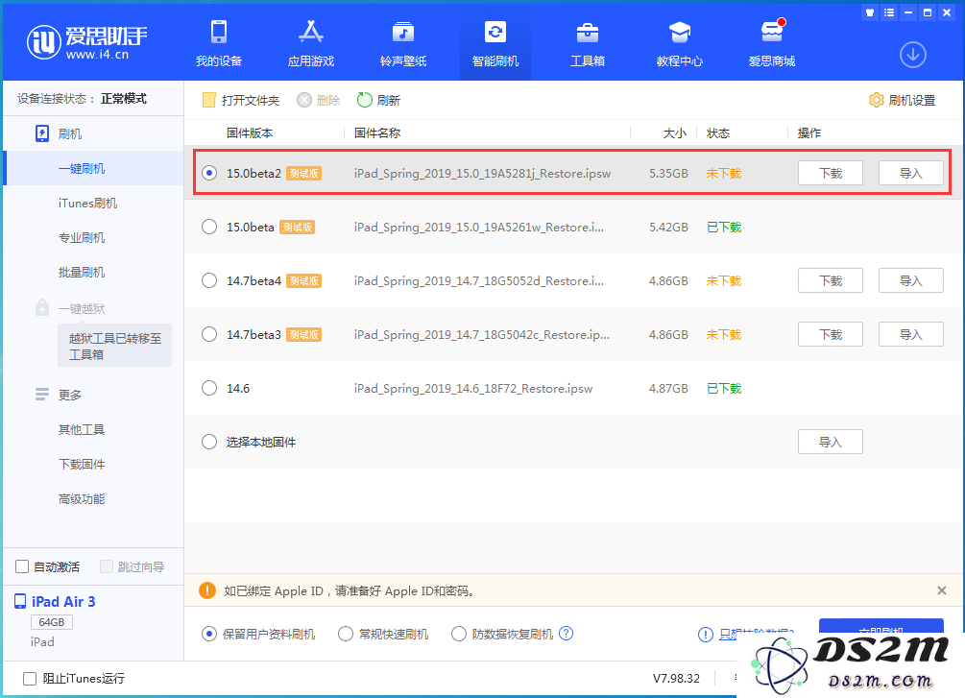The width and height of the screenshot is (965, 698).
Task: Click the download manager arrow icon
Action: [x=913, y=56]
